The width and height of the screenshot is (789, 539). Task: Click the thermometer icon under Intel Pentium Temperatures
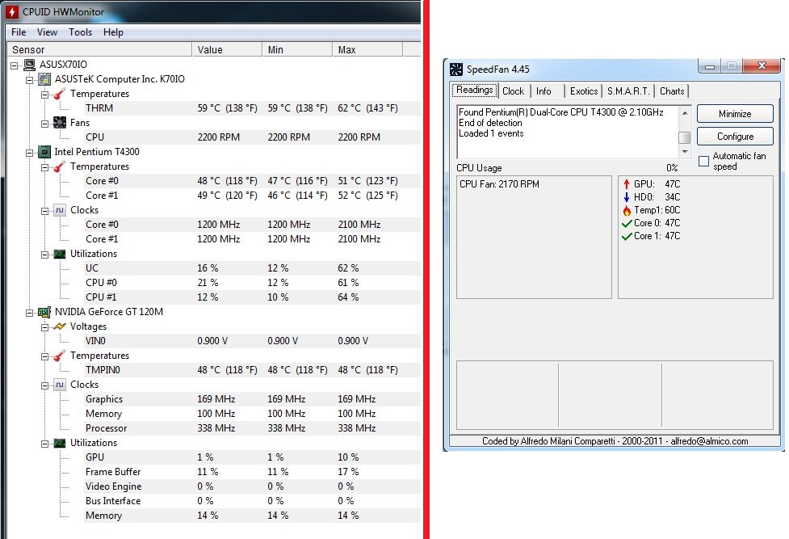tap(60, 166)
